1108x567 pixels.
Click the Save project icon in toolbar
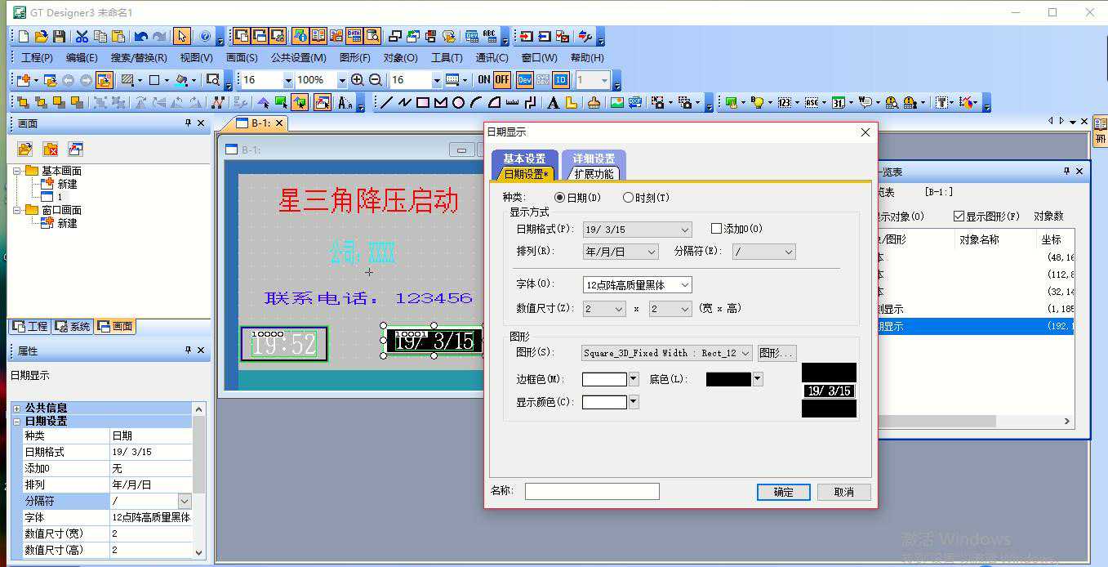tap(59, 37)
